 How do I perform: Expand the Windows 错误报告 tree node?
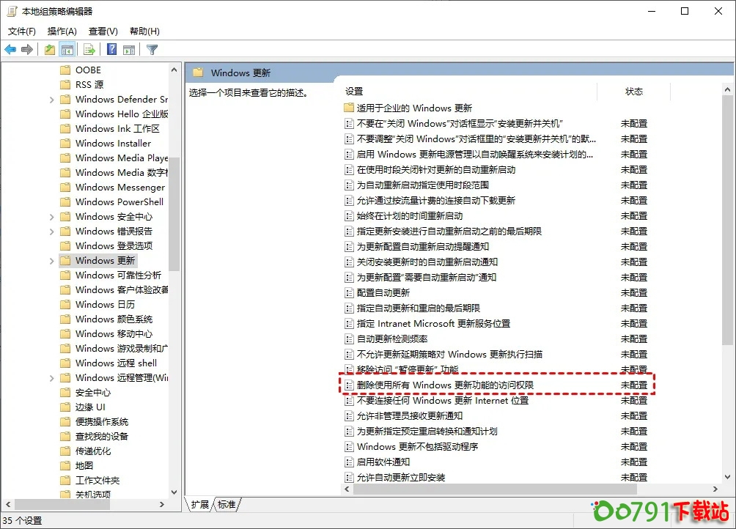52,232
